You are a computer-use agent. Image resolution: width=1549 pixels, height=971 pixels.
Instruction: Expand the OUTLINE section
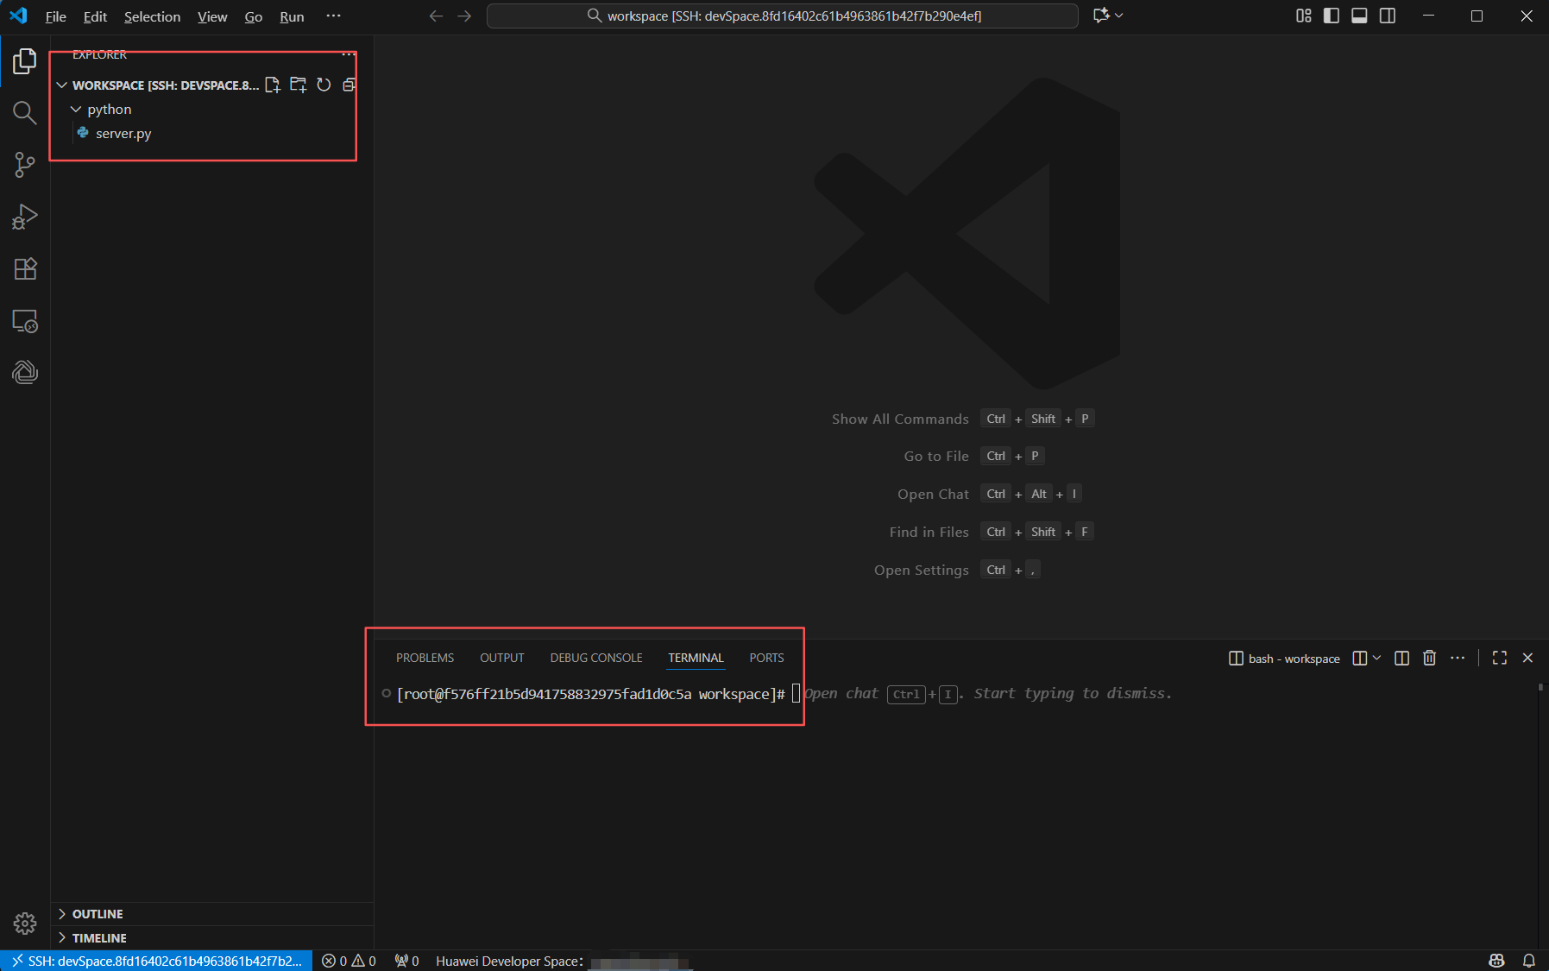point(212,914)
